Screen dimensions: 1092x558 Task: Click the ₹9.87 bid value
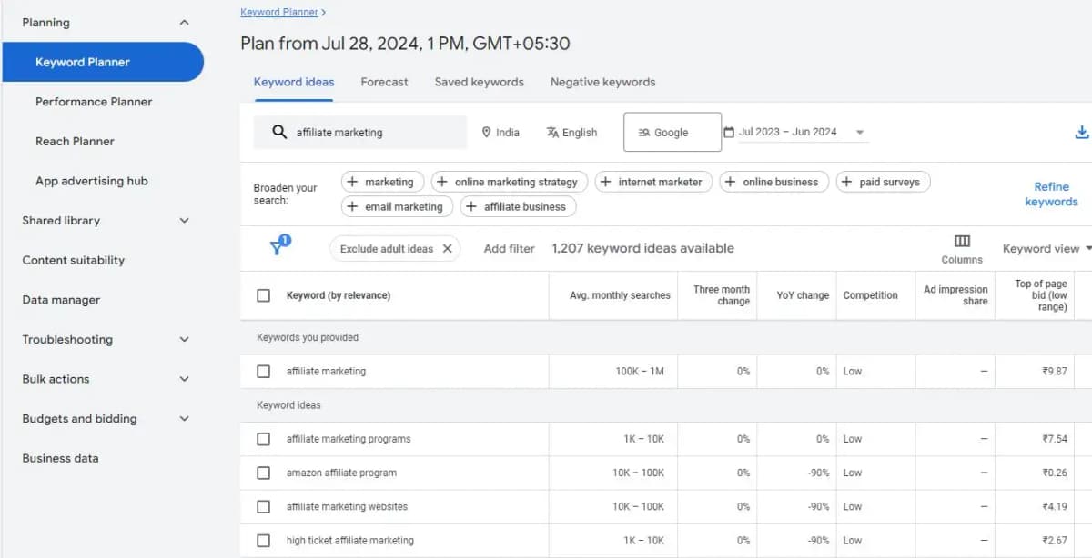[x=1055, y=371]
